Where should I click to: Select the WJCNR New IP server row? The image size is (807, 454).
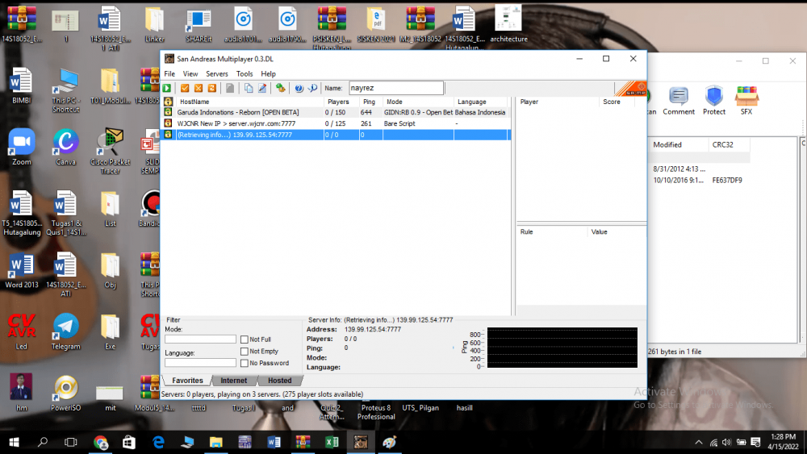tap(336, 123)
